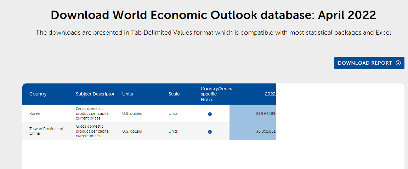Open the info notes icon for Korea

coord(210,114)
